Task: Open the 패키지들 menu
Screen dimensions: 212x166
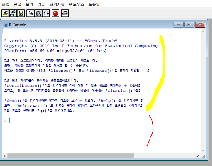Action: 57,5
